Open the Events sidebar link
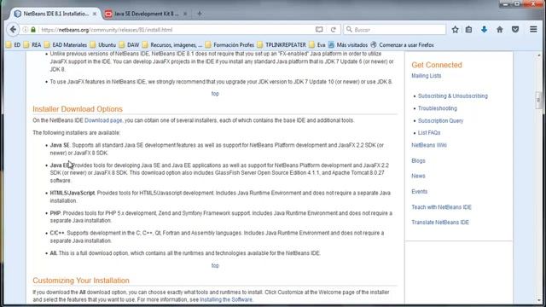 pyautogui.click(x=419, y=192)
